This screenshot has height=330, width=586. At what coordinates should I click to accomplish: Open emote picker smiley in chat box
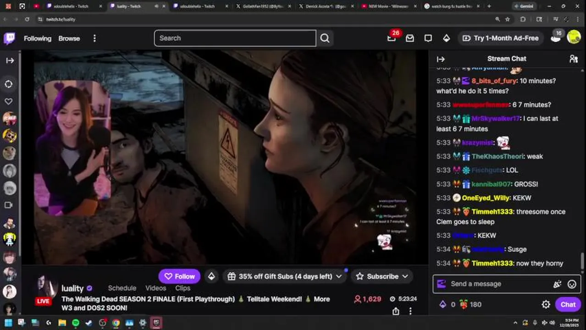pyautogui.click(x=572, y=284)
